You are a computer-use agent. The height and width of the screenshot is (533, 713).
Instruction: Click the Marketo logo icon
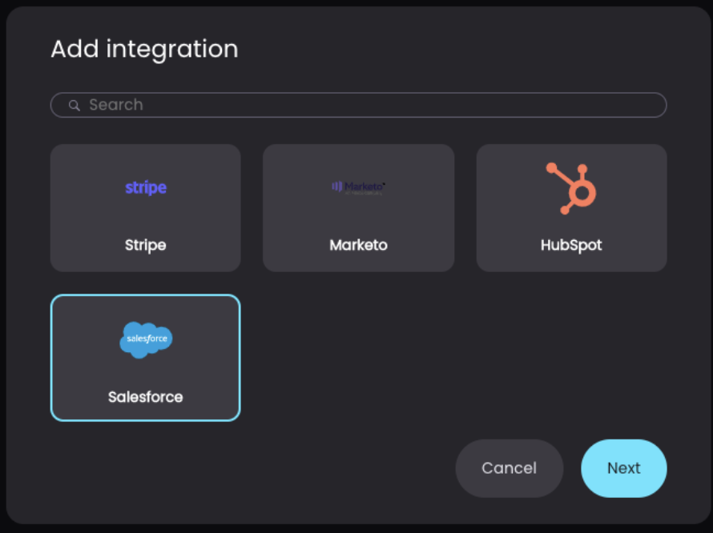click(358, 187)
